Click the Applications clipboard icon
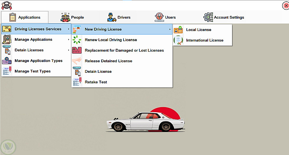Viewport: 289px width, 155px height. [x=13, y=17]
